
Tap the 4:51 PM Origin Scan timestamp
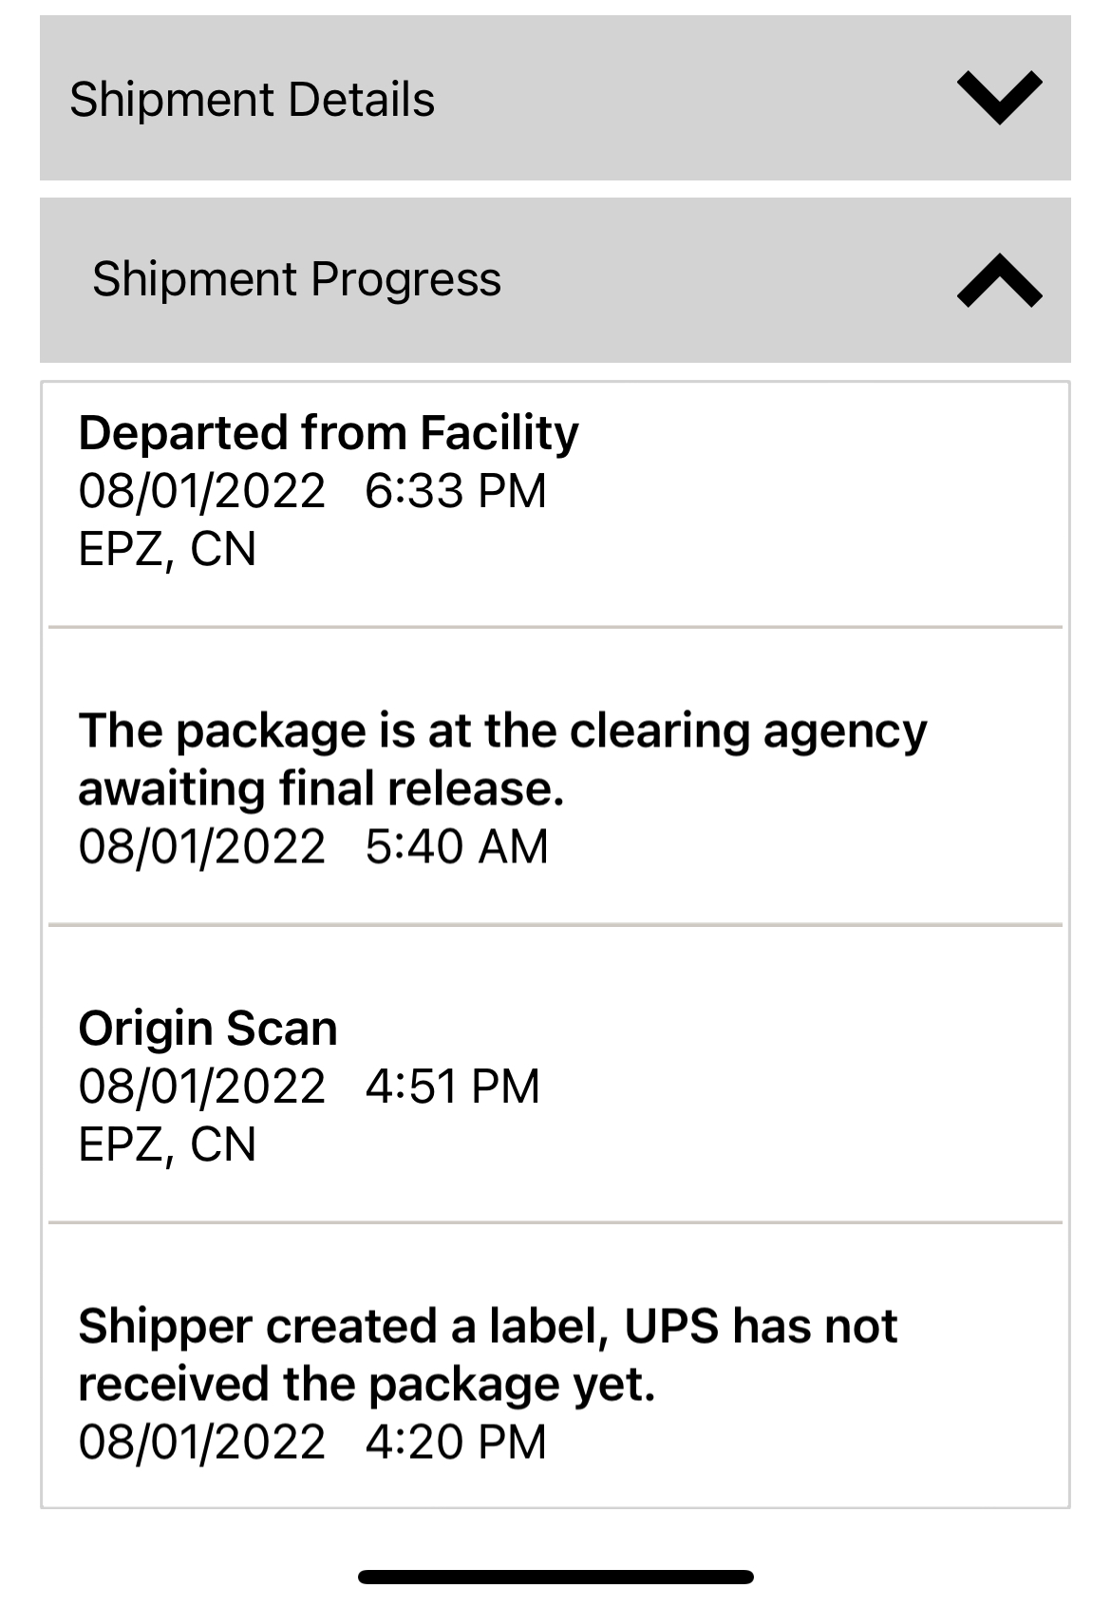coord(452,1086)
